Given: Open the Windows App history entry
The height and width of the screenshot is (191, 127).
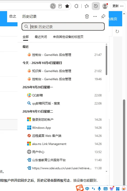Looking at the screenshot, I should pyautogui.click(x=63, y=128).
